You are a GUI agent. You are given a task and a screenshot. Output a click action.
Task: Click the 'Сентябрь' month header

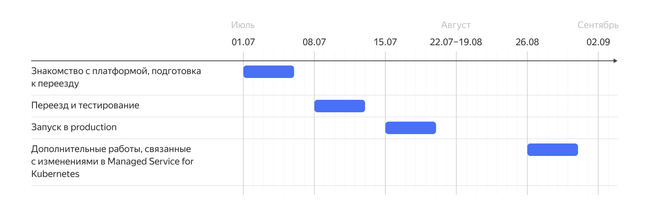(x=598, y=25)
